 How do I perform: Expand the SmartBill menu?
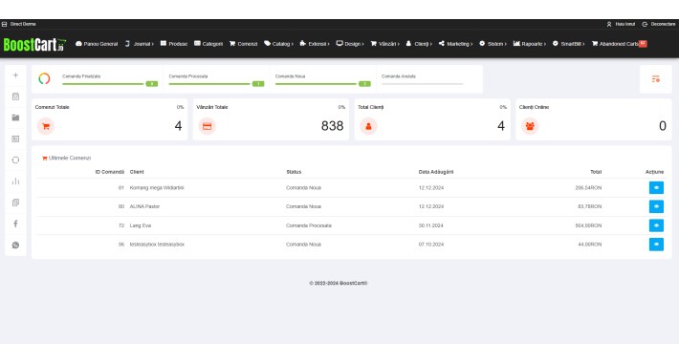tap(569, 44)
